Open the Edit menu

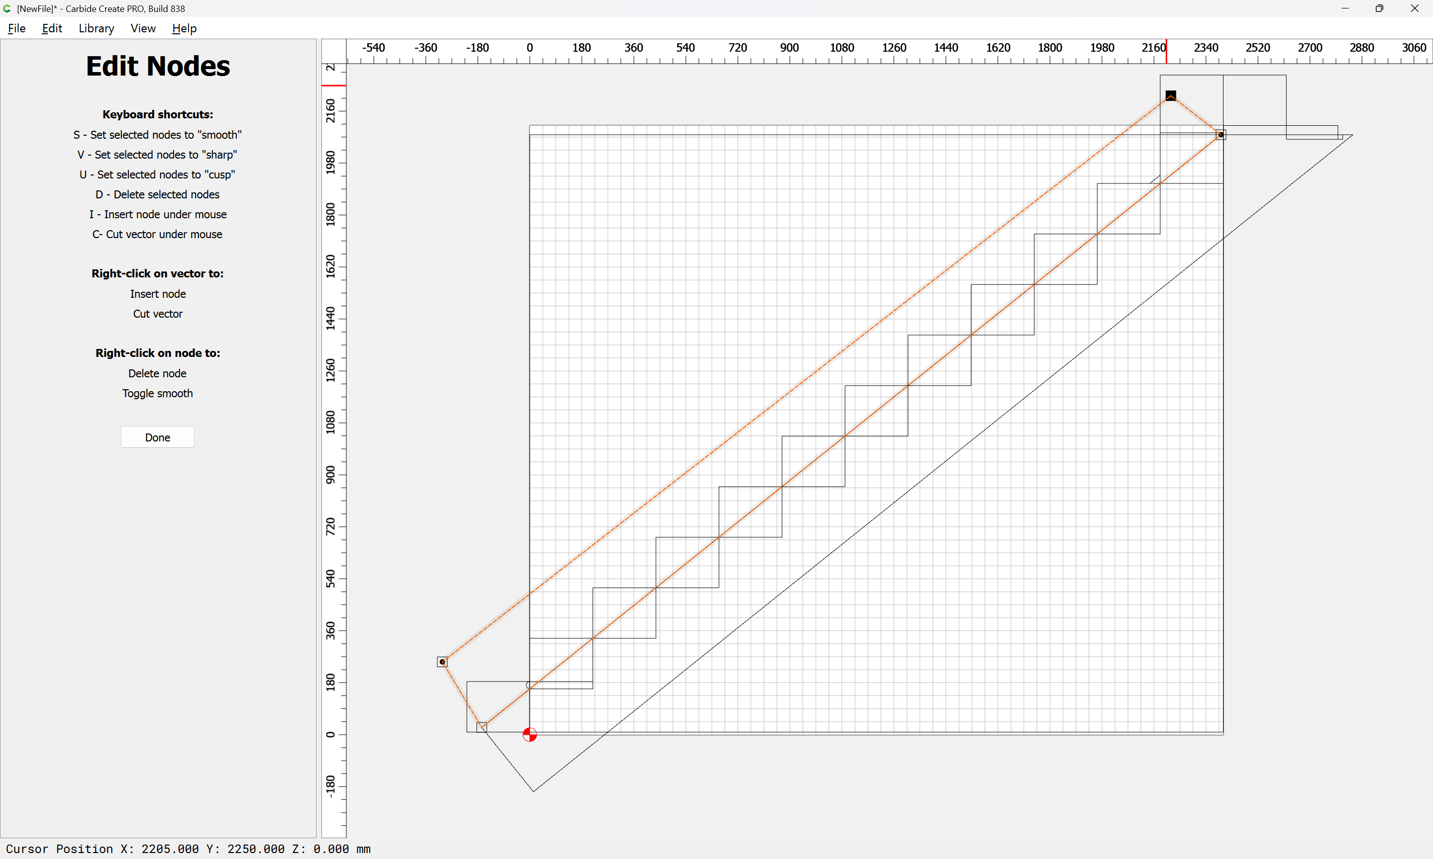[52, 28]
